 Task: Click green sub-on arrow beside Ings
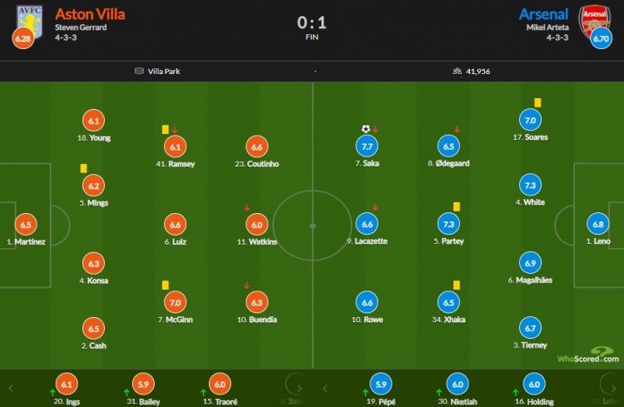point(52,392)
